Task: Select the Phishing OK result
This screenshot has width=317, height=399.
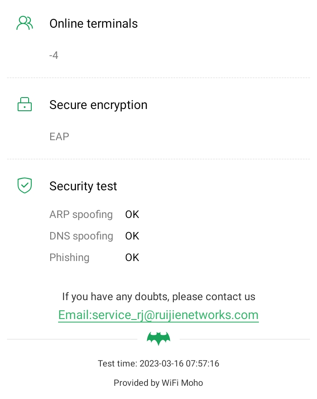Action: [132, 258]
